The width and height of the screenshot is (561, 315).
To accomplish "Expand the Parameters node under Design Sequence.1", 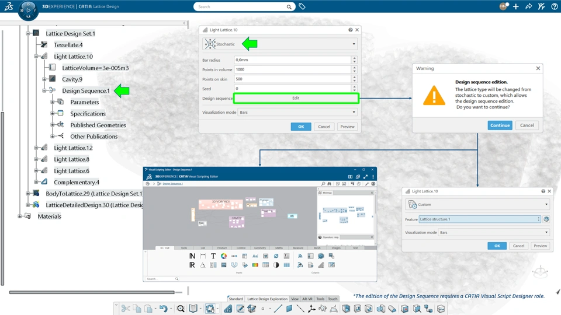I will click(53, 101).
